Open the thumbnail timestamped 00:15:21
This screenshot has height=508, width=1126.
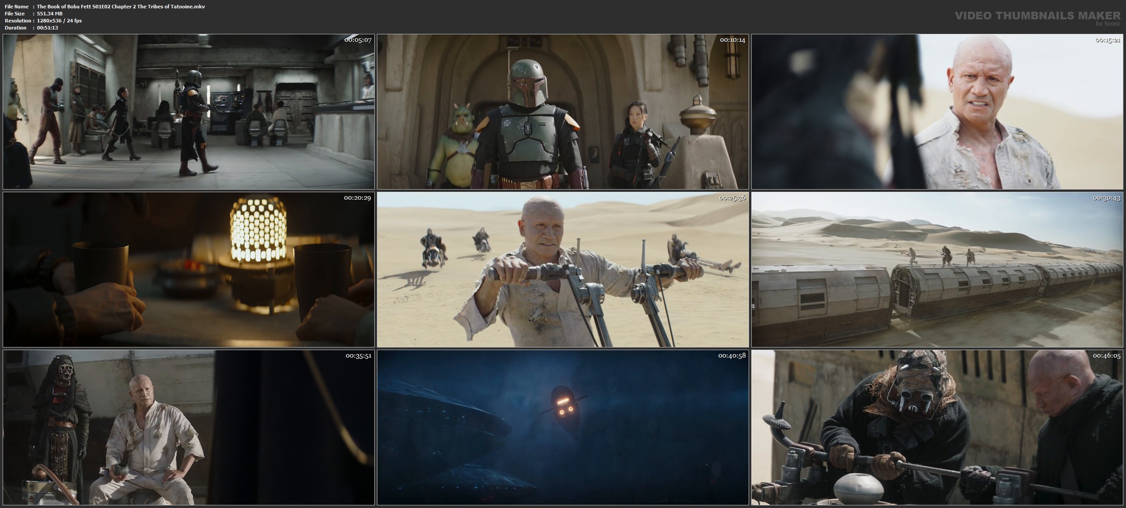click(937, 112)
